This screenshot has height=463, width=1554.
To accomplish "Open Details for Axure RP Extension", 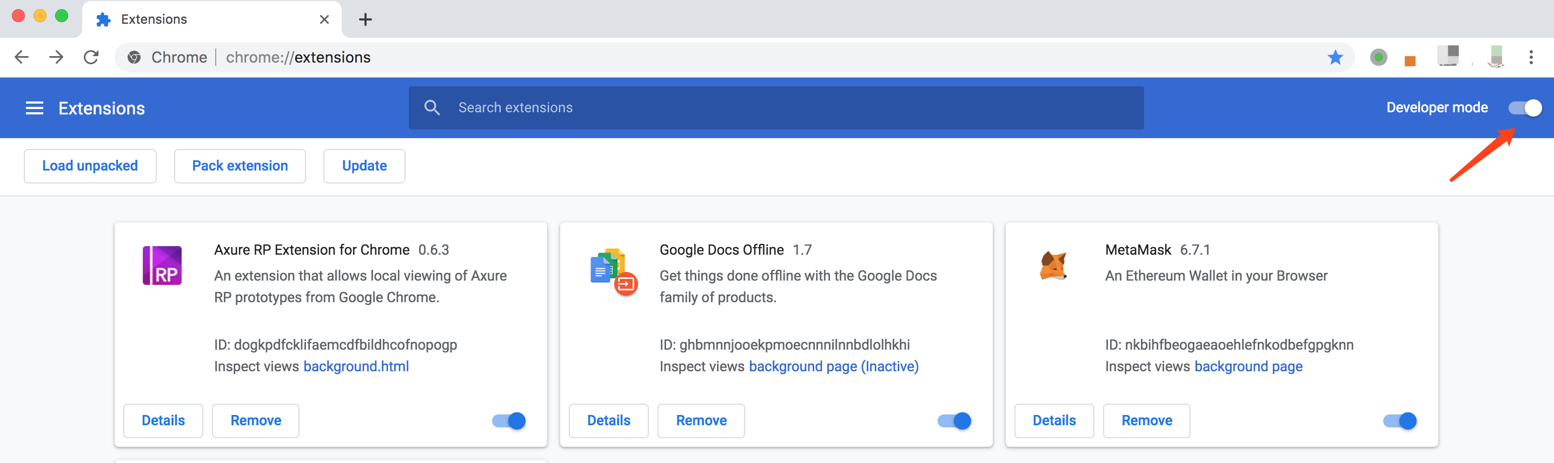I will tap(163, 421).
